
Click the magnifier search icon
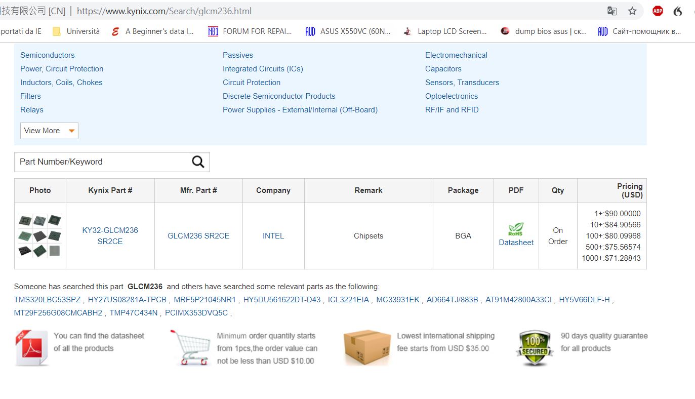[x=198, y=162]
